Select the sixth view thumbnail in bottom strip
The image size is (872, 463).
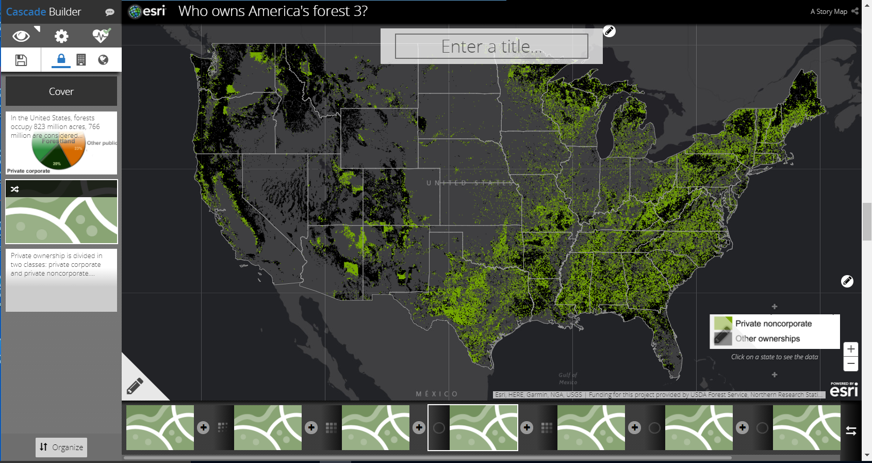[699, 427]
